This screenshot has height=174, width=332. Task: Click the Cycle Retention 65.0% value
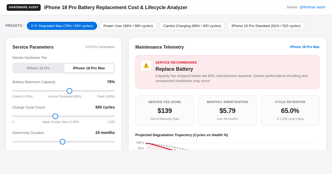point(290,111)
